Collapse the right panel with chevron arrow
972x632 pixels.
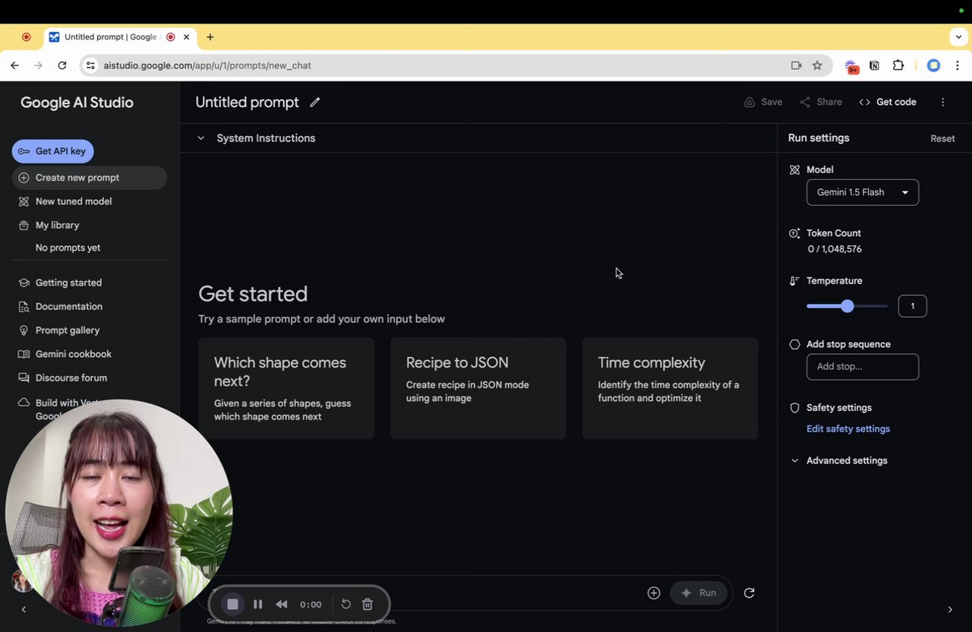pyautogui.click(x=950, y=609)
